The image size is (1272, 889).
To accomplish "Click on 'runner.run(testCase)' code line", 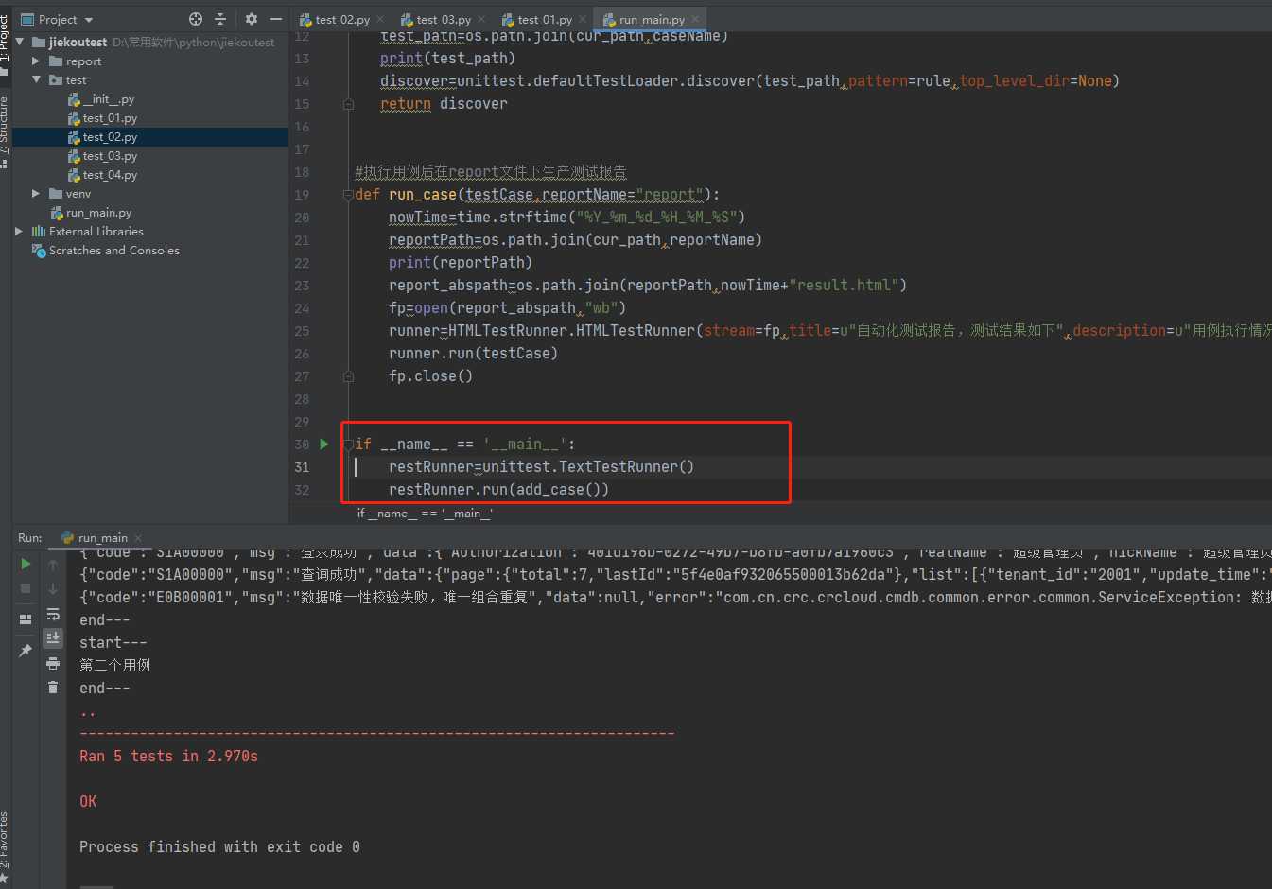I will (x=473, y=353).
